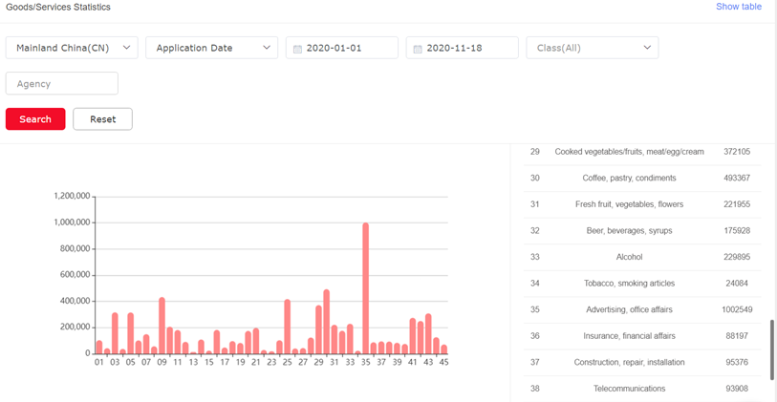Click the 'Construction, repair, installation' row
This screenshot has height=402, width=777.
coord(642,362)
